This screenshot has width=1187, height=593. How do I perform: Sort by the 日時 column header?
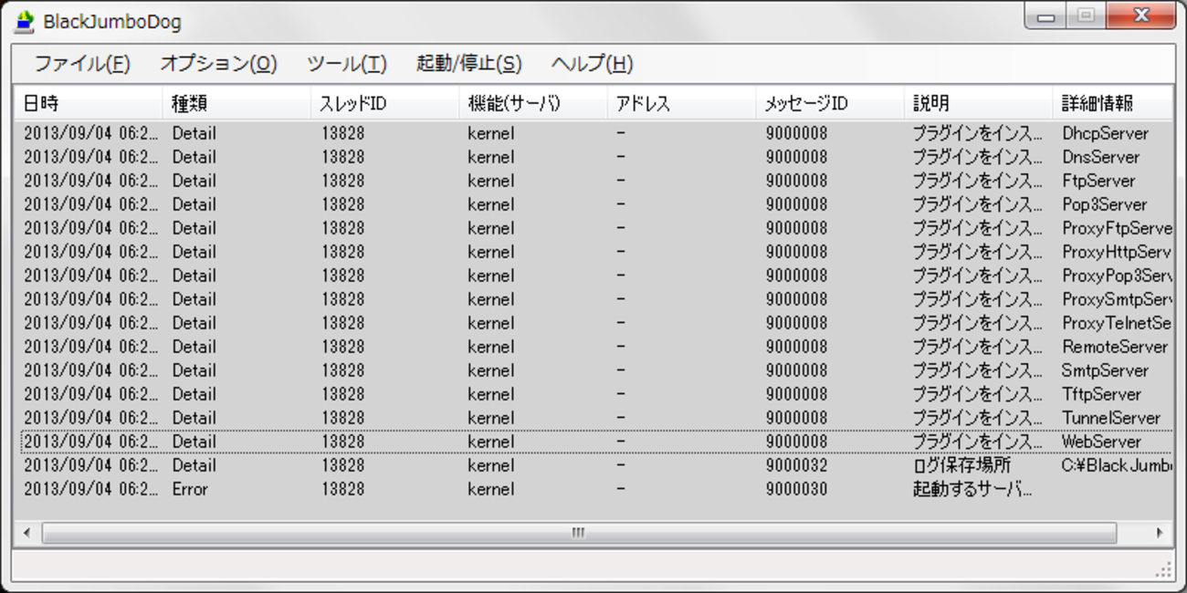coord(89,103)
